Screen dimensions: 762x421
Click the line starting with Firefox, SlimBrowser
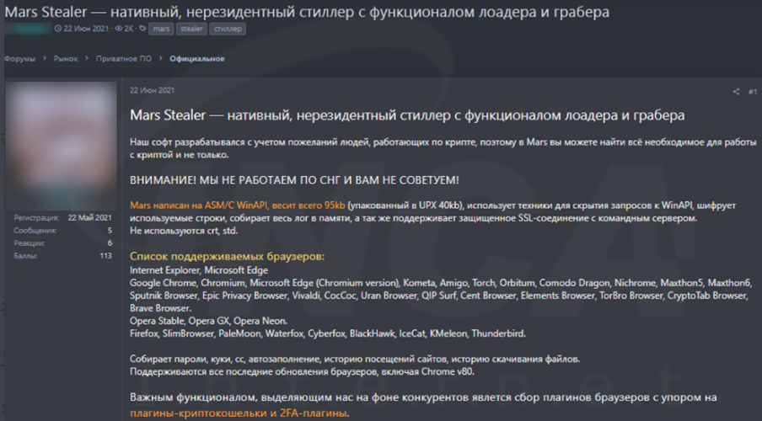click(x=328, y=333)
